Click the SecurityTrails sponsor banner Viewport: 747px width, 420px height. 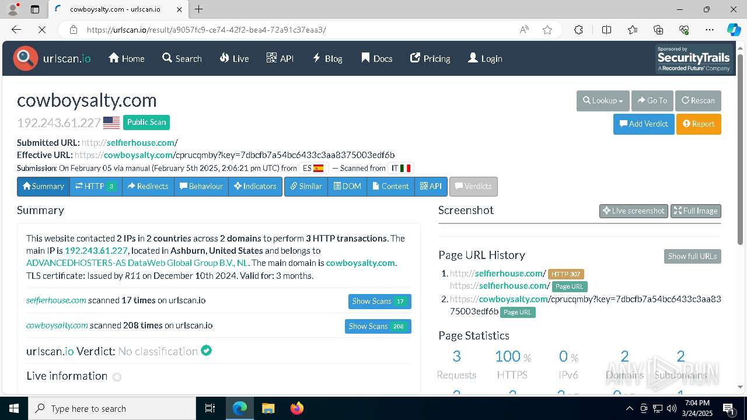tap(693, 59)
